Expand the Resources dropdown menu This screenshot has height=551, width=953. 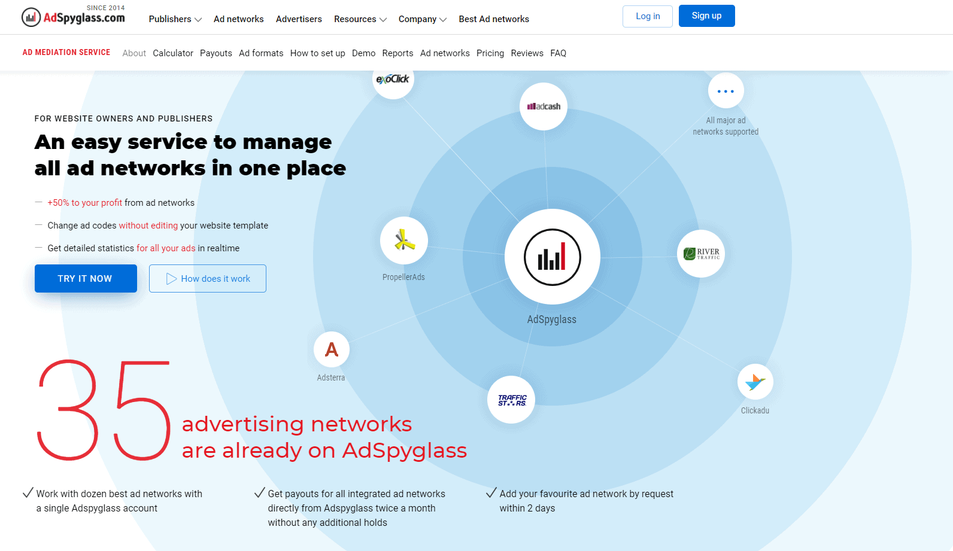[360, 19]
